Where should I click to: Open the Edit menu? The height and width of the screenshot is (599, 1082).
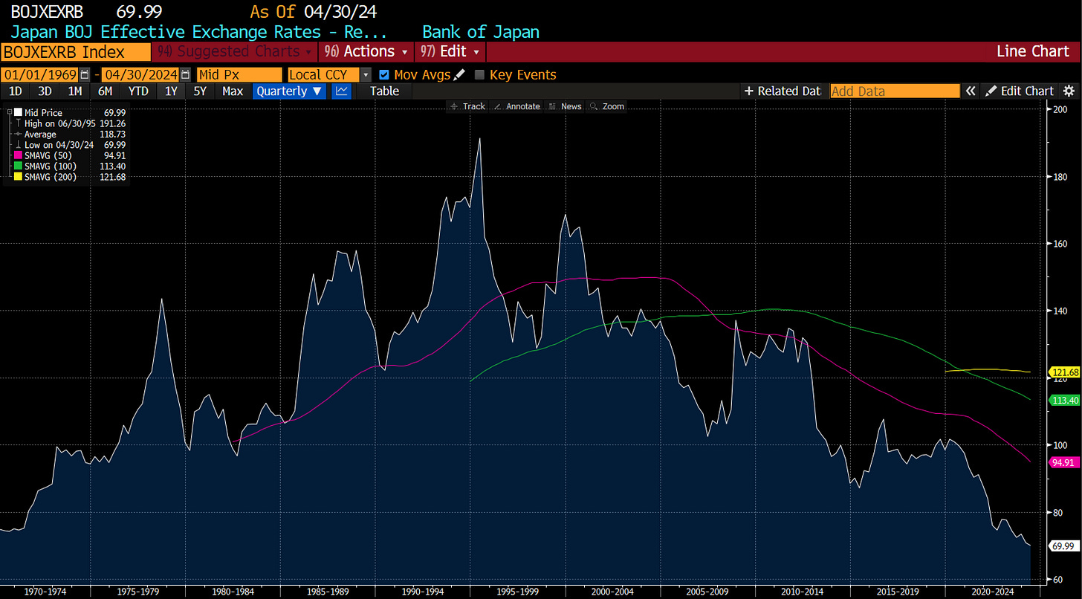point(450,51)
